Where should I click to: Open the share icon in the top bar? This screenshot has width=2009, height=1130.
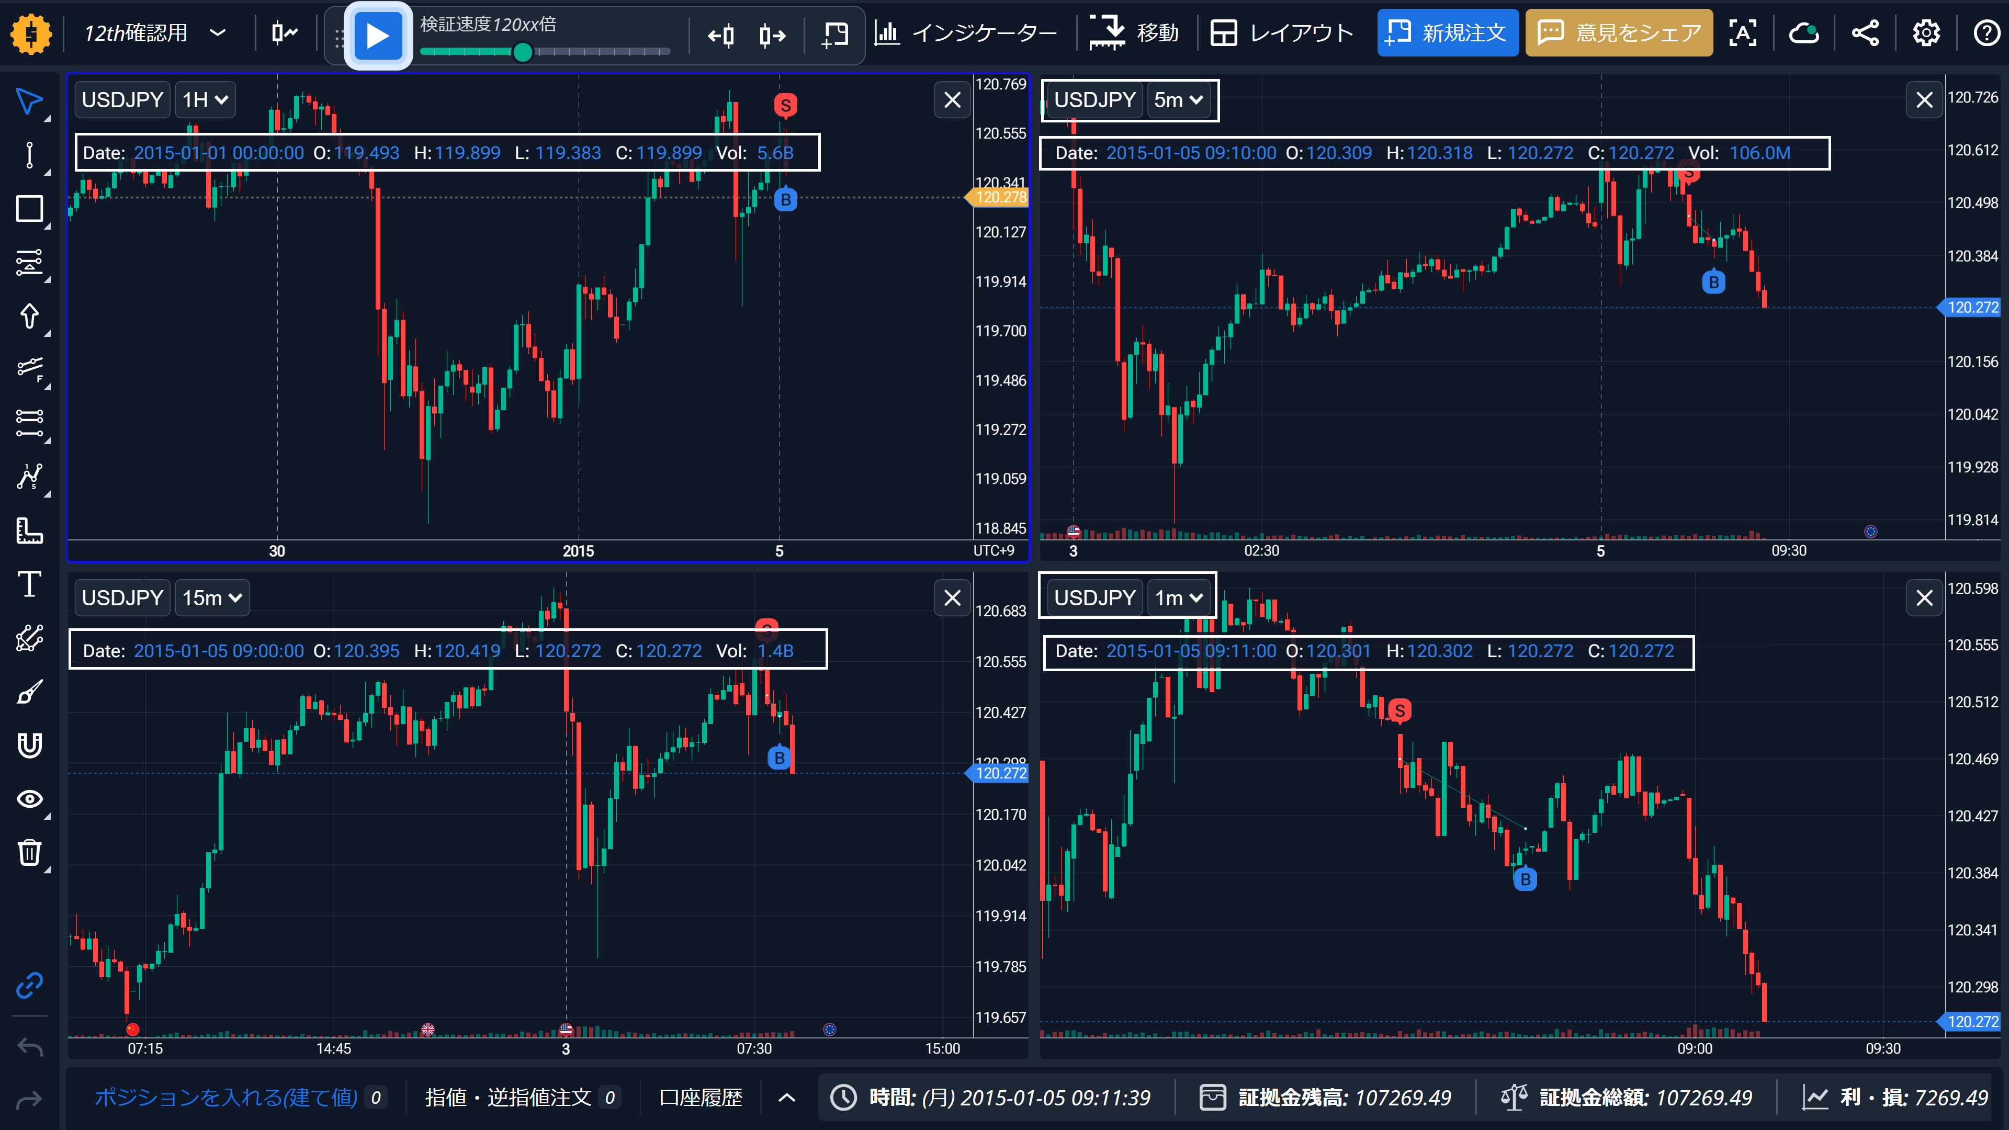pyautogui.click(x=1866, y=33)
